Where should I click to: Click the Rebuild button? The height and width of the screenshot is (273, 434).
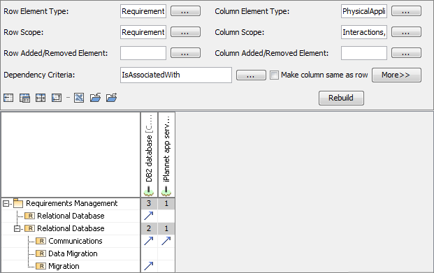click(x=341, y=98)
